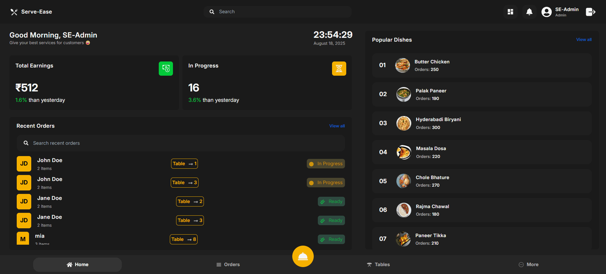606x274 pixels.
Task: Click Rajma Chawal dish thumbnail
Action: click(404, 210)
